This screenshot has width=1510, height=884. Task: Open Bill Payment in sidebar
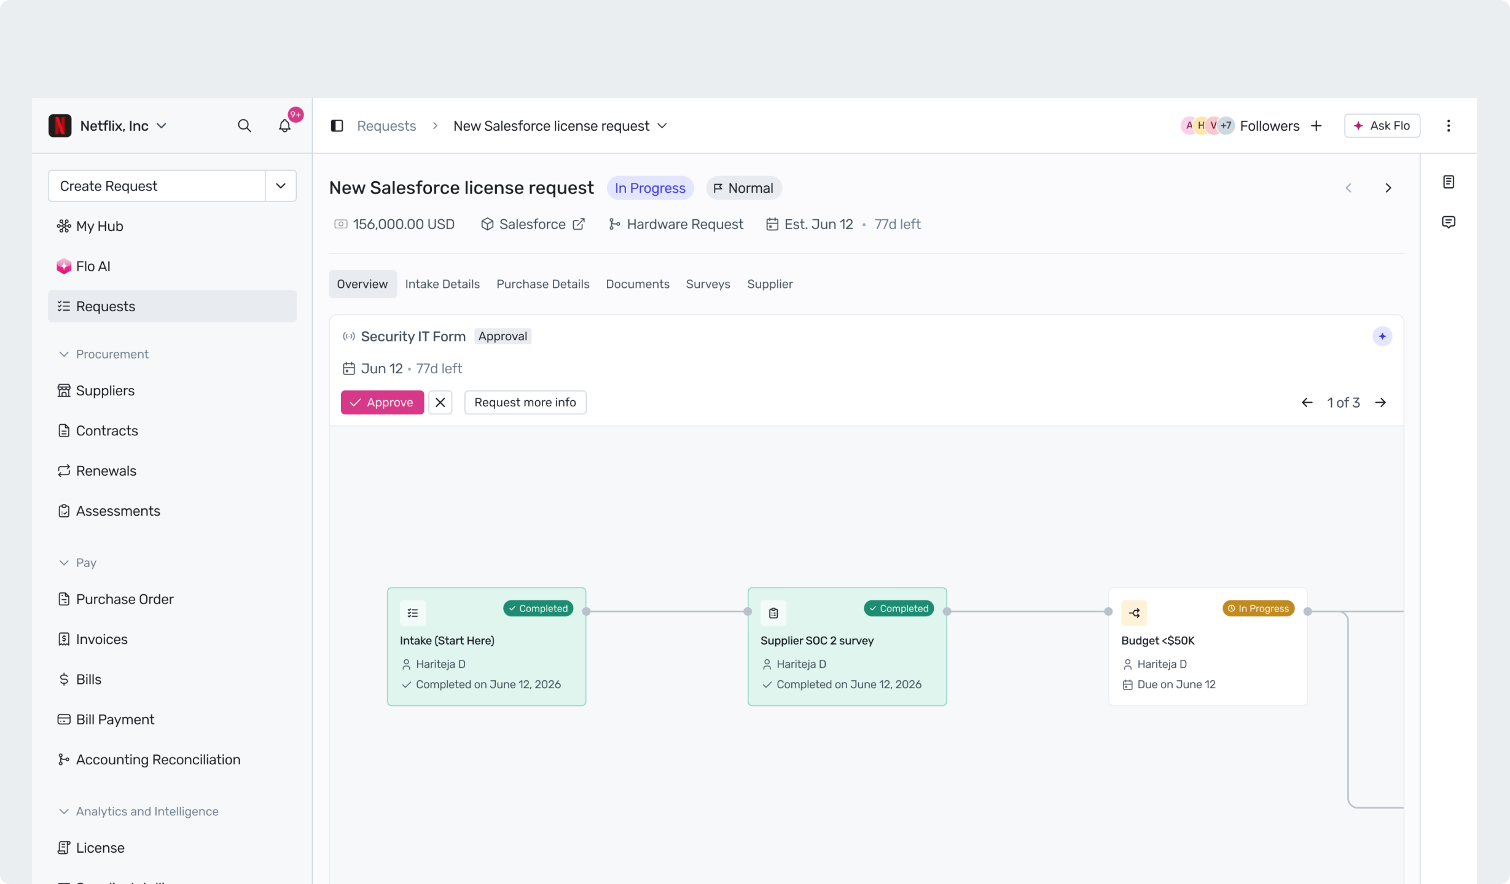coord(172,719)
